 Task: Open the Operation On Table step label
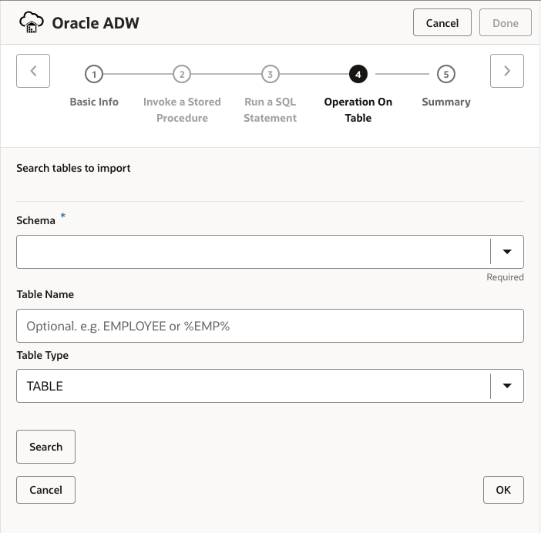coord(358,109)
